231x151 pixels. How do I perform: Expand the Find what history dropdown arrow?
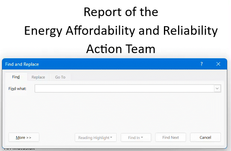pos(218,89)
